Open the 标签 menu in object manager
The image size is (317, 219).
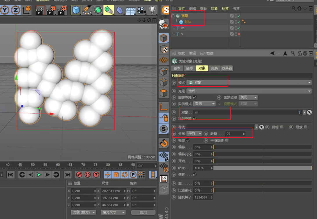225,8
